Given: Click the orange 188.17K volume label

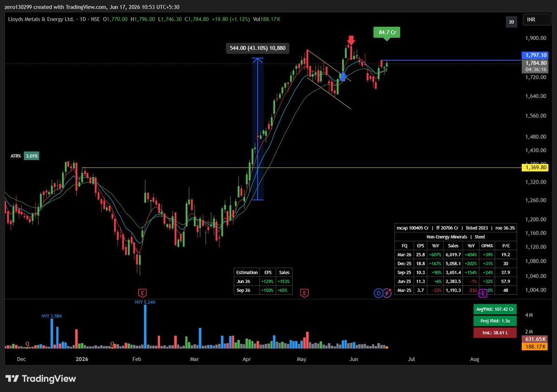Looking at the screenshot, I should click(x=535, y=347).
